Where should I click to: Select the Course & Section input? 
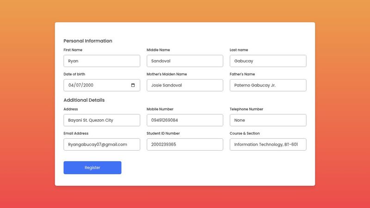(268, 144)
